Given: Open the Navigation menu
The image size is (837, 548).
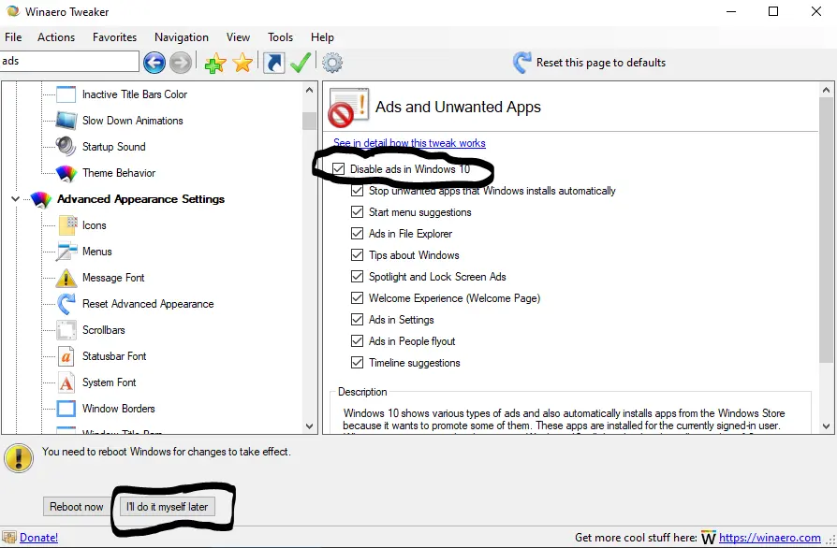Looking at the screenshot, I should tap(182, 37).
